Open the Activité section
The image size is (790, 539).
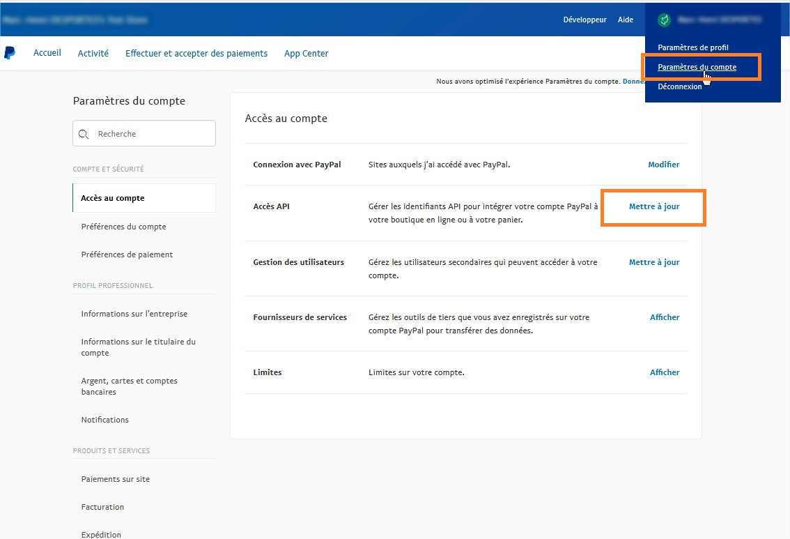point(93,53)
